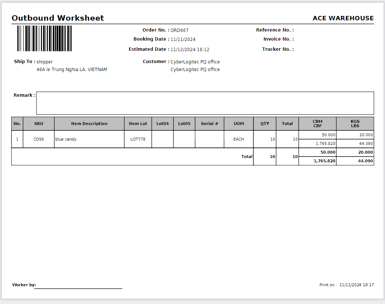Select address 46A le Trung Nghia LA, VIETNAM
Image resolution: width=385 pixels, height=304 pixels.
[72, 70]
